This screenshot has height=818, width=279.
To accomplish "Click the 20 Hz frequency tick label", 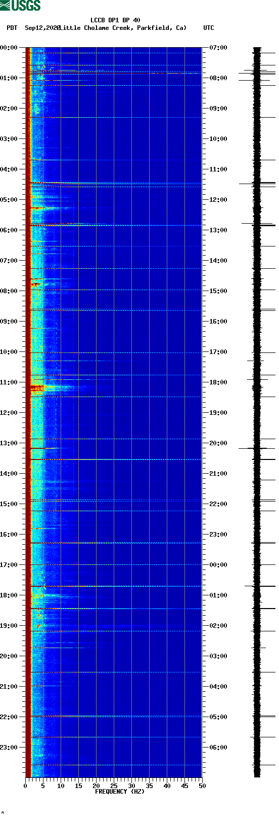I will (96, 786).
